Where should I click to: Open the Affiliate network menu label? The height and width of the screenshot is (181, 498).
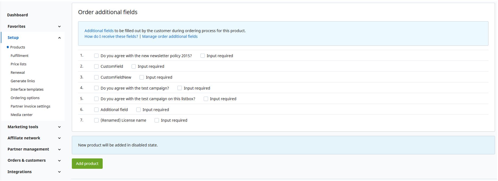pyautogui.click(x=24, y=138)
